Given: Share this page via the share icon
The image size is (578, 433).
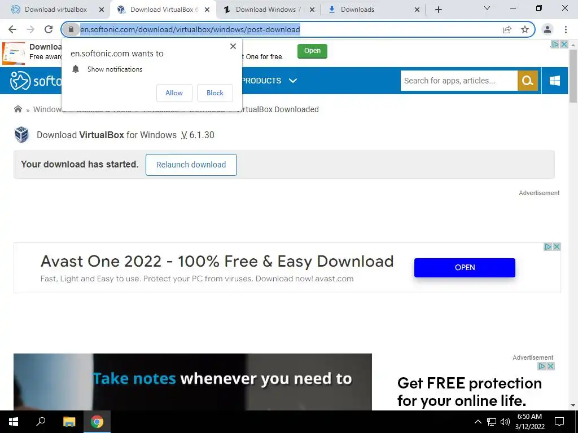Looking at the screenshot, I should click(507, 29).
